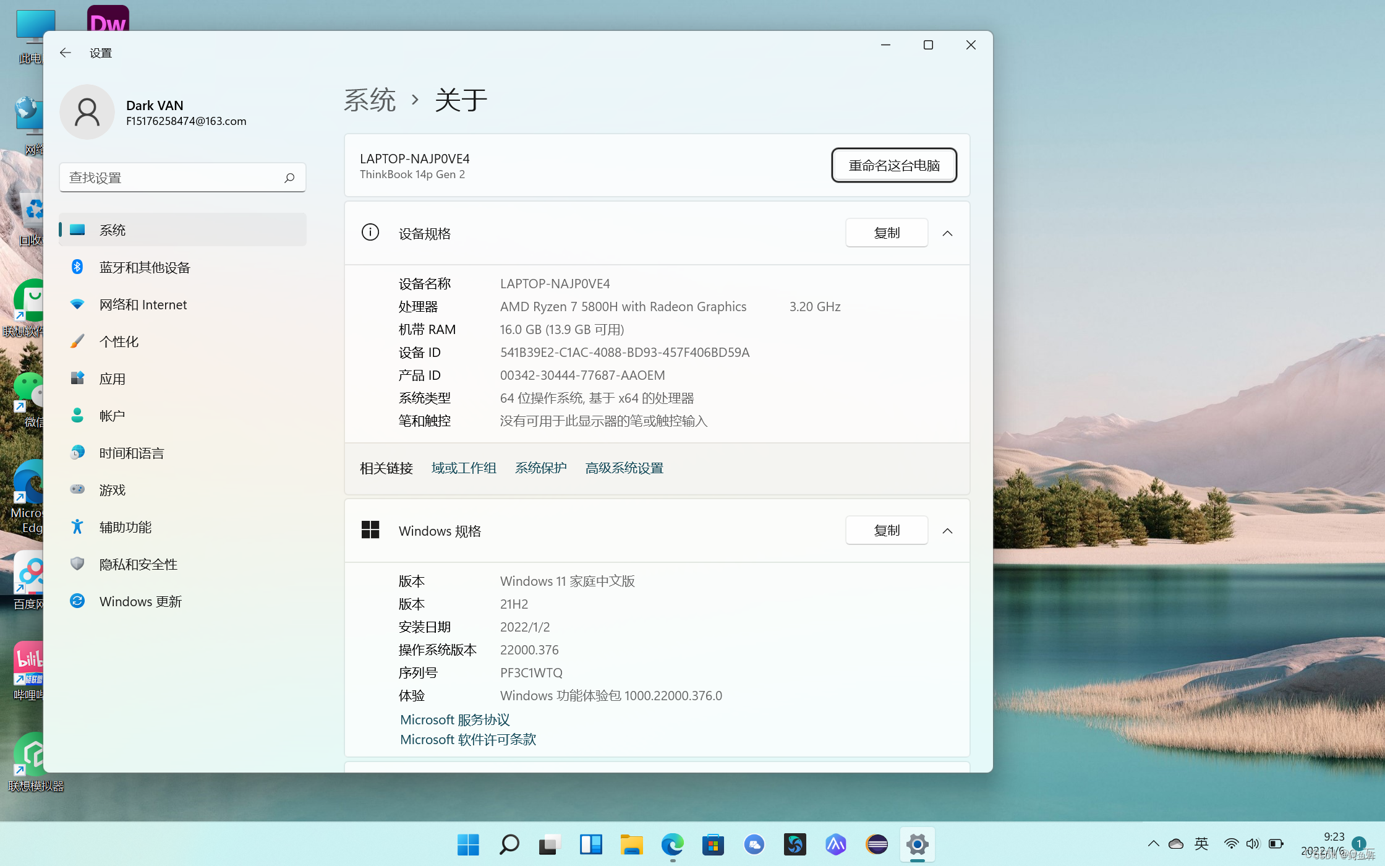Viewport: 1385px width, 866px height.
Task: Open volume speaker tray icon
Action: tap(1253, 844)
